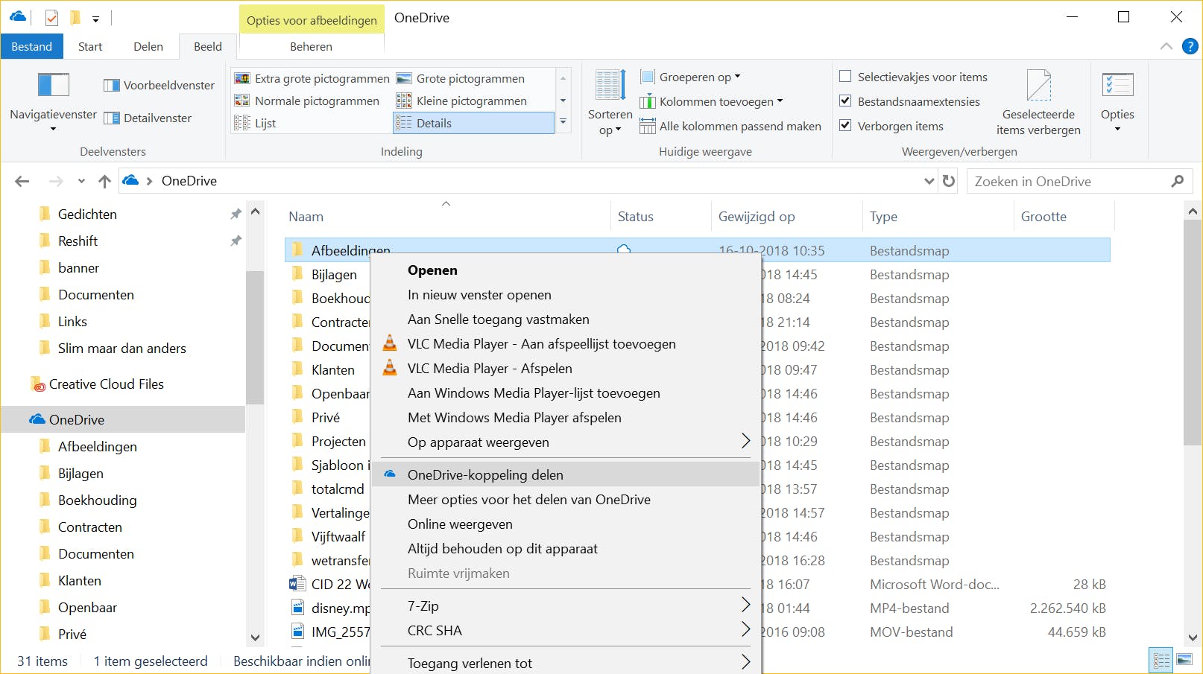Image resolution: width=1203 pixels, height=674 pixels.
Task: Click the navigate back arrow
Action: point(22,181)
